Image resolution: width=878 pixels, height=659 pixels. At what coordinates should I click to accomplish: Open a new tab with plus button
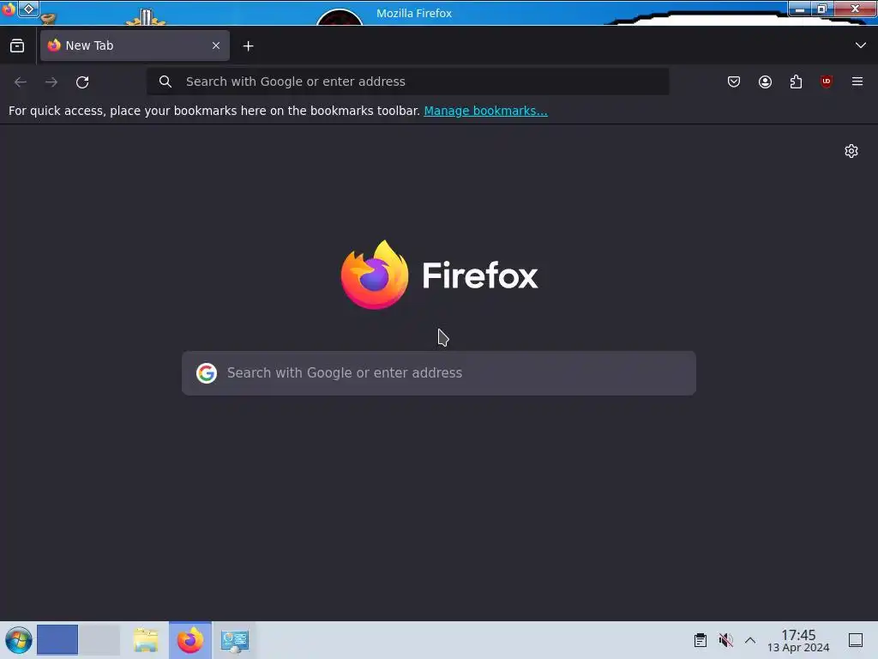(x=248, y=46)
